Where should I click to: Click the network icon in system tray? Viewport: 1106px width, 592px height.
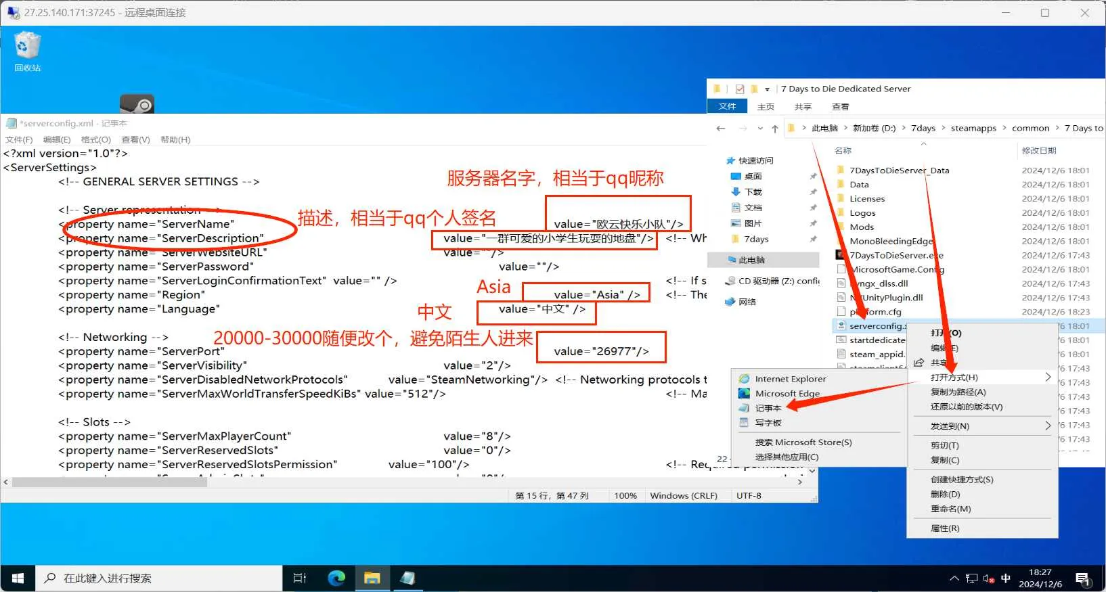coord(972,578)
